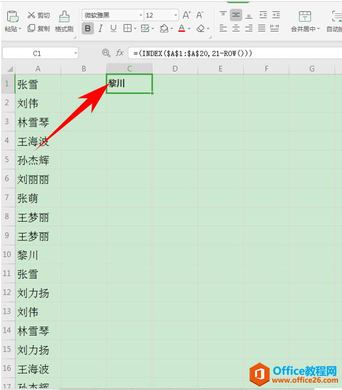The height and width of the screenshot is (390, 342).
Task: Select column C header
Action: point(129,69)
